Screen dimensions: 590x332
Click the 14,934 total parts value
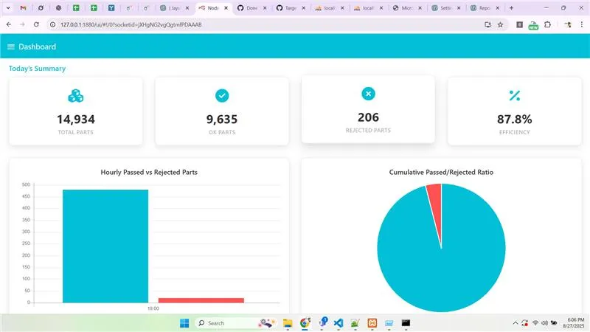(x=76, y=120)
